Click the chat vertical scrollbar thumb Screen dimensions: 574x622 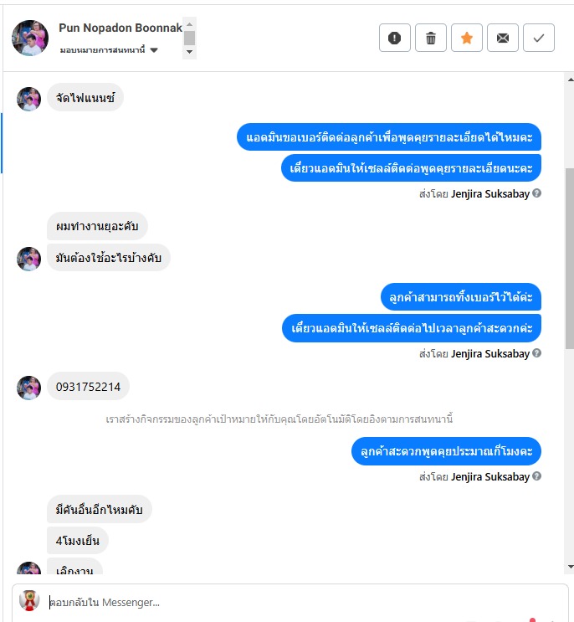tap(570, 259)
